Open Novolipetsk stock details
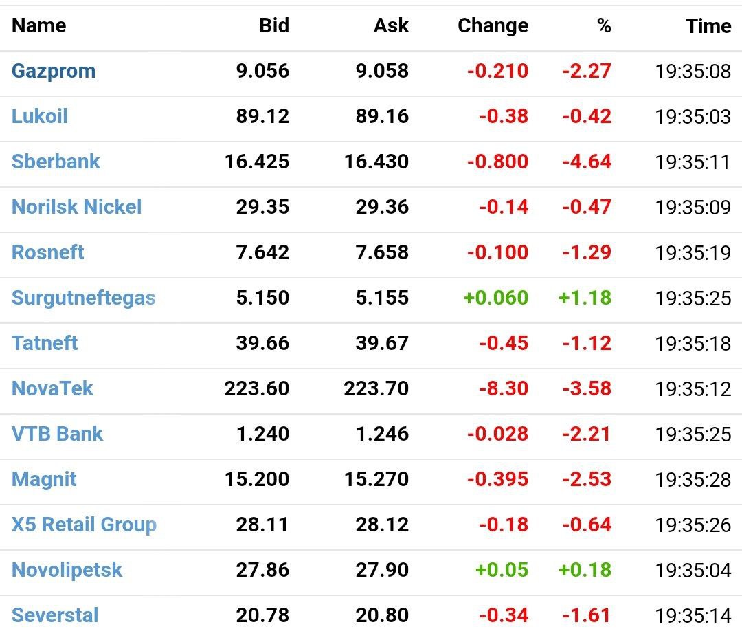This screenshot has width=742, height=638. (67, 570)
